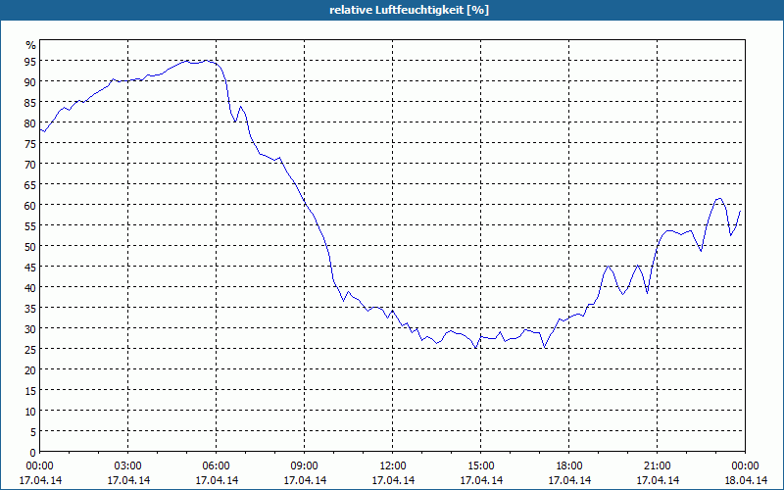Click the % unit label above the axis
The width and height of the screenshot is (784, 490).
coord(31,45)
